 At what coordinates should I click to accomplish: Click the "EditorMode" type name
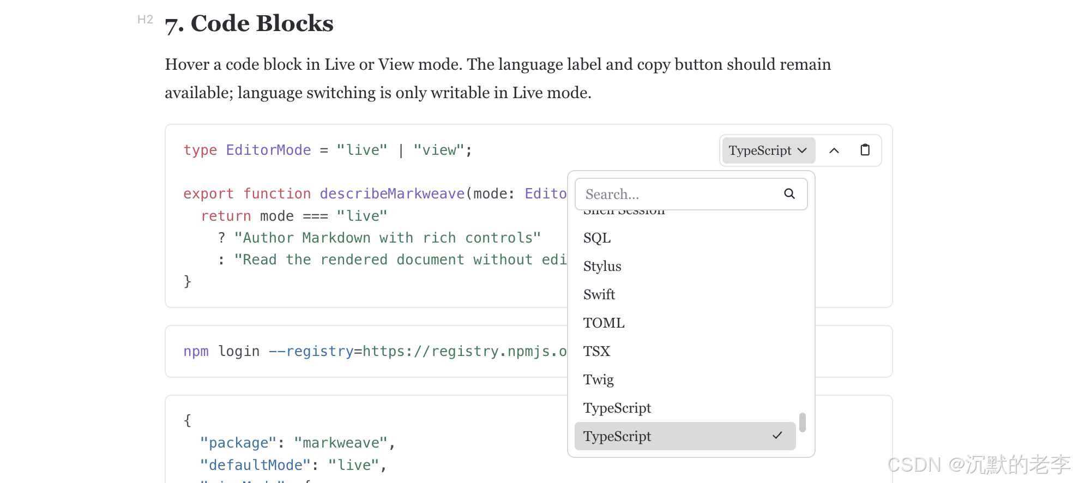tap(268, 150)
